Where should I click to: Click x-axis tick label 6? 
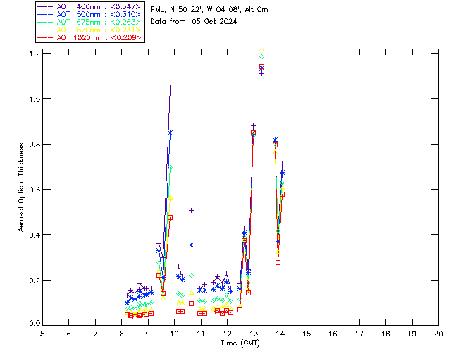(69, 334)
